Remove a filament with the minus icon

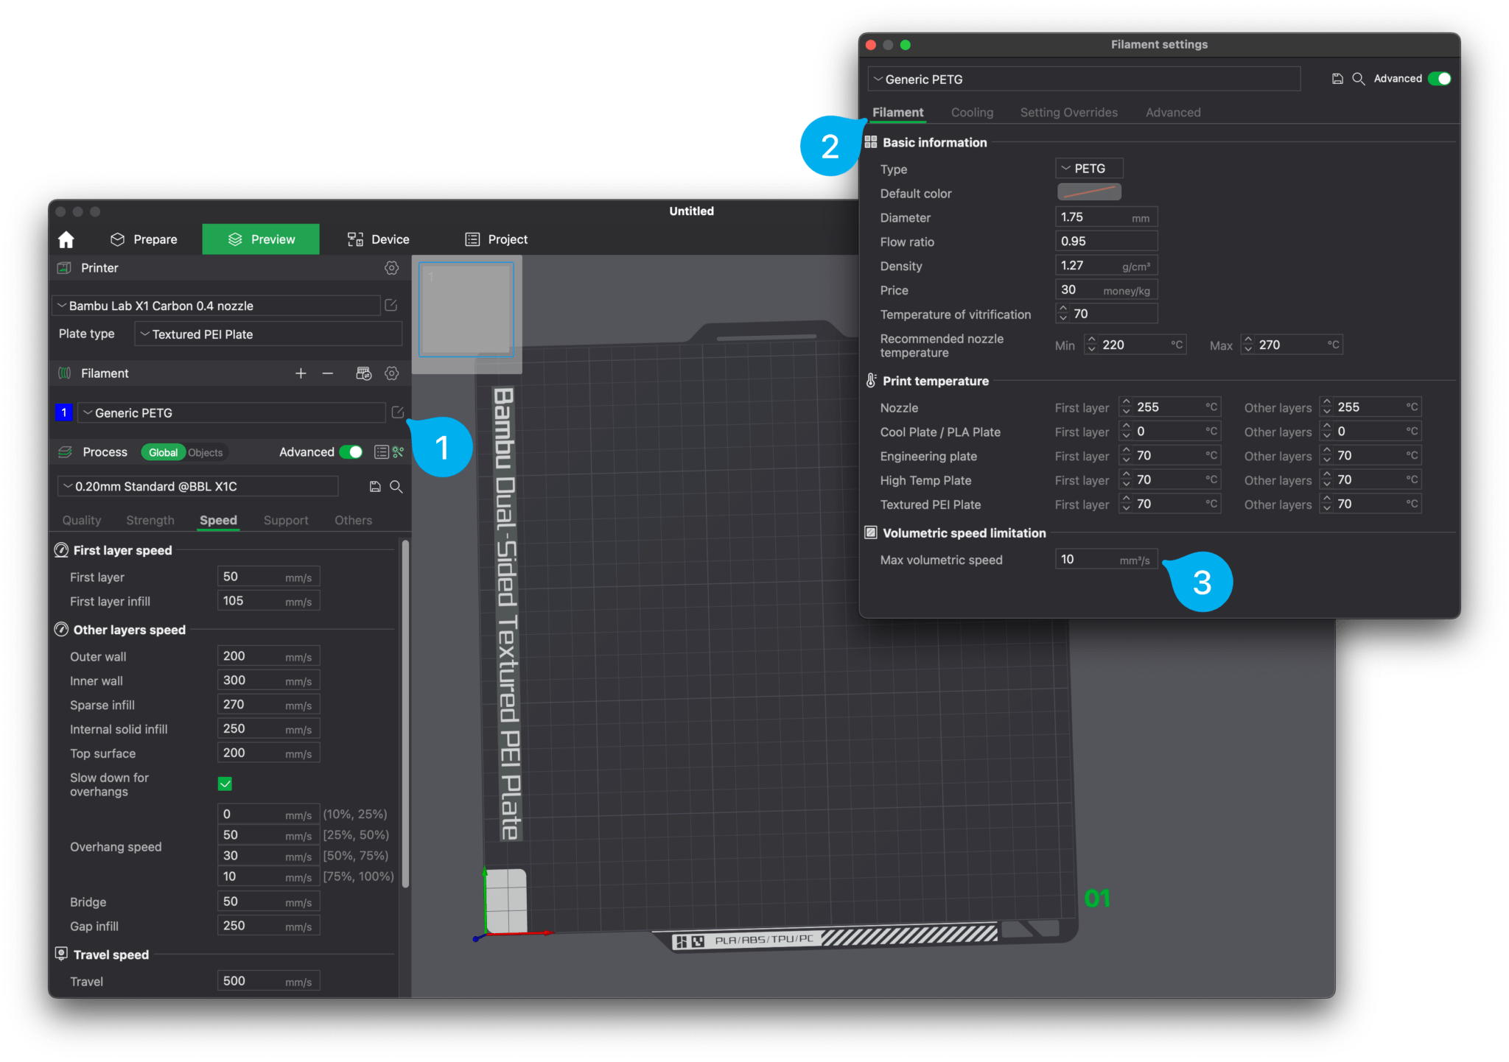pos(328,373)
